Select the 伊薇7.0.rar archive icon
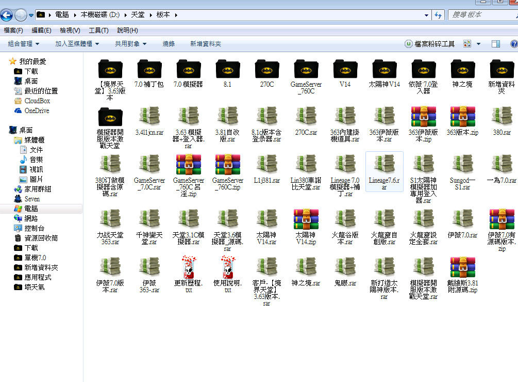 click(463, 219)
